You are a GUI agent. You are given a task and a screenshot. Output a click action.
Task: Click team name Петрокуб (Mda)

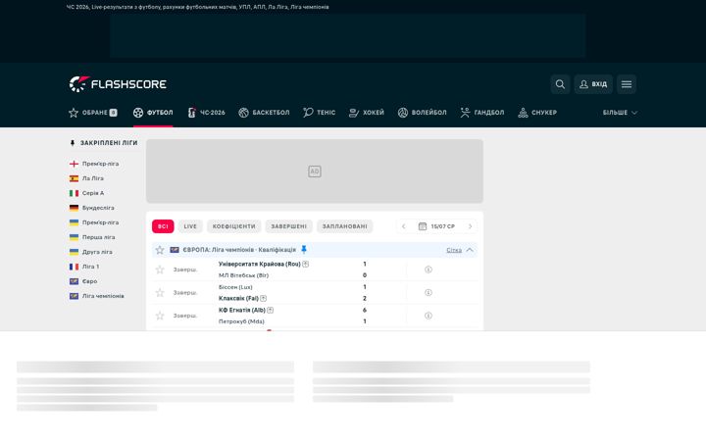point(241,321)
